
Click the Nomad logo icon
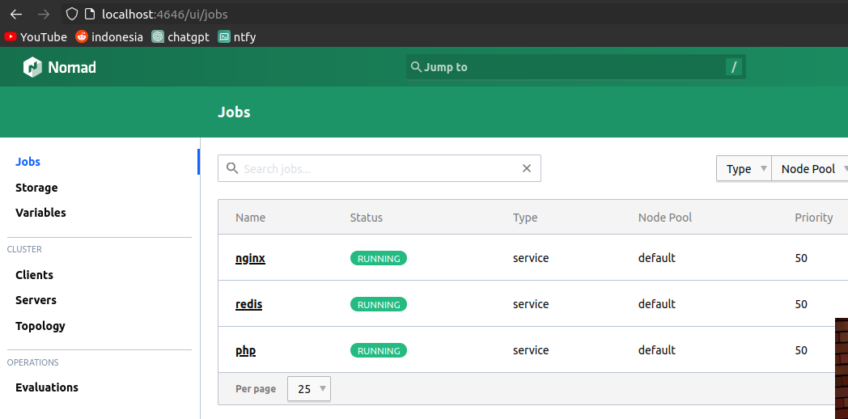pos(32,67)
